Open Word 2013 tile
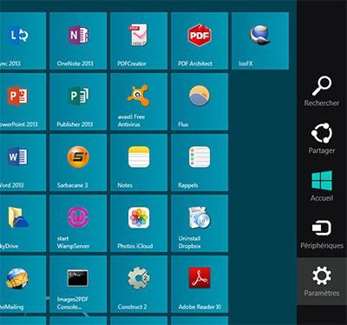This screenshot has height=325, width=347. 23,162
